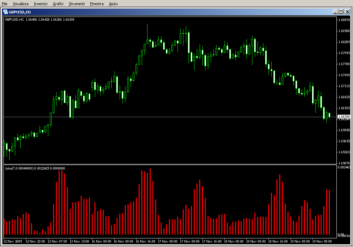353x247 pixels.
Task: Click the GBPUSD,H1 window title bar
Action: [172, 12]
